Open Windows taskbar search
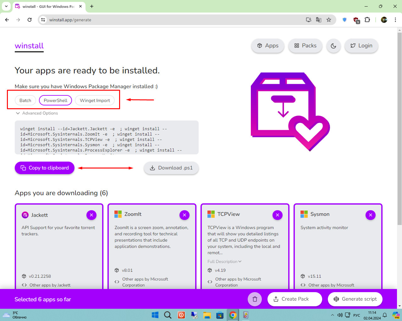The width and height of the screenshot is (402, 321). click(168, 315)
